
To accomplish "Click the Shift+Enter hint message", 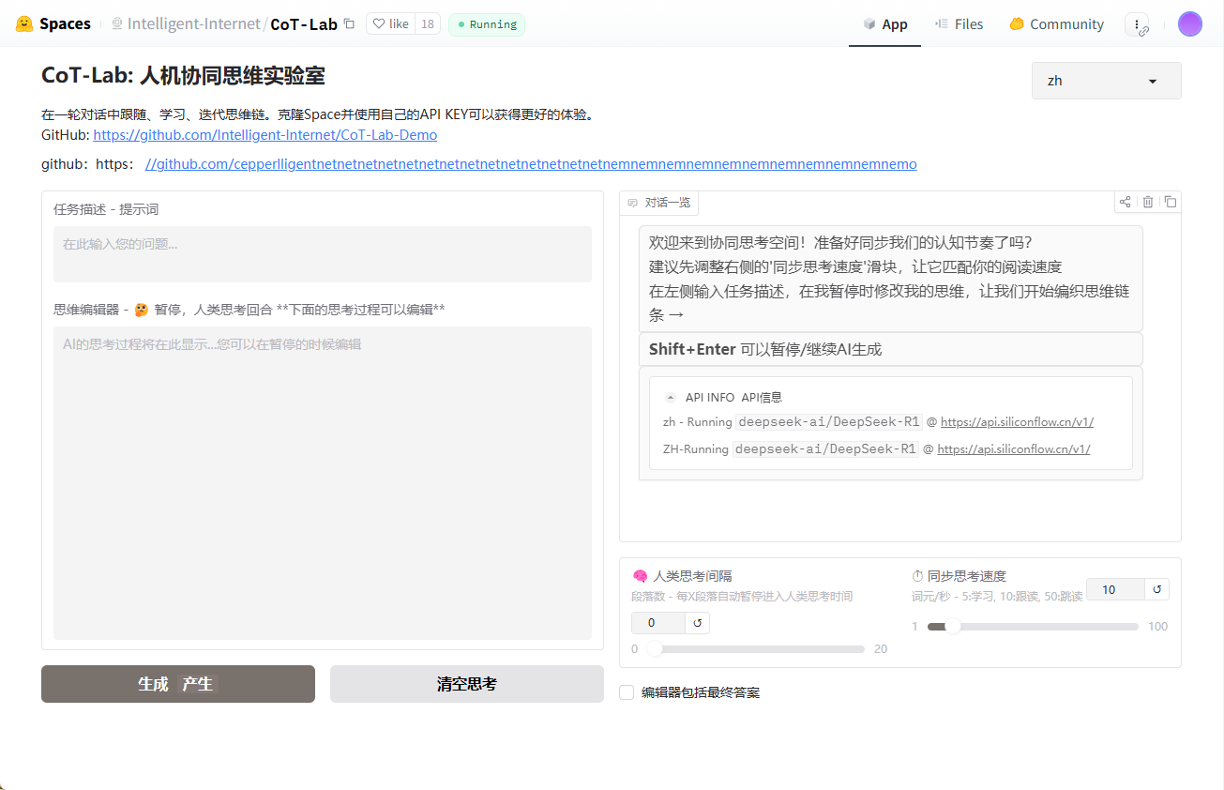I will point(890,349).
